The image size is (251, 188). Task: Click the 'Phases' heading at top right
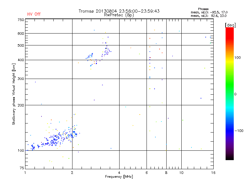(204, 9)
